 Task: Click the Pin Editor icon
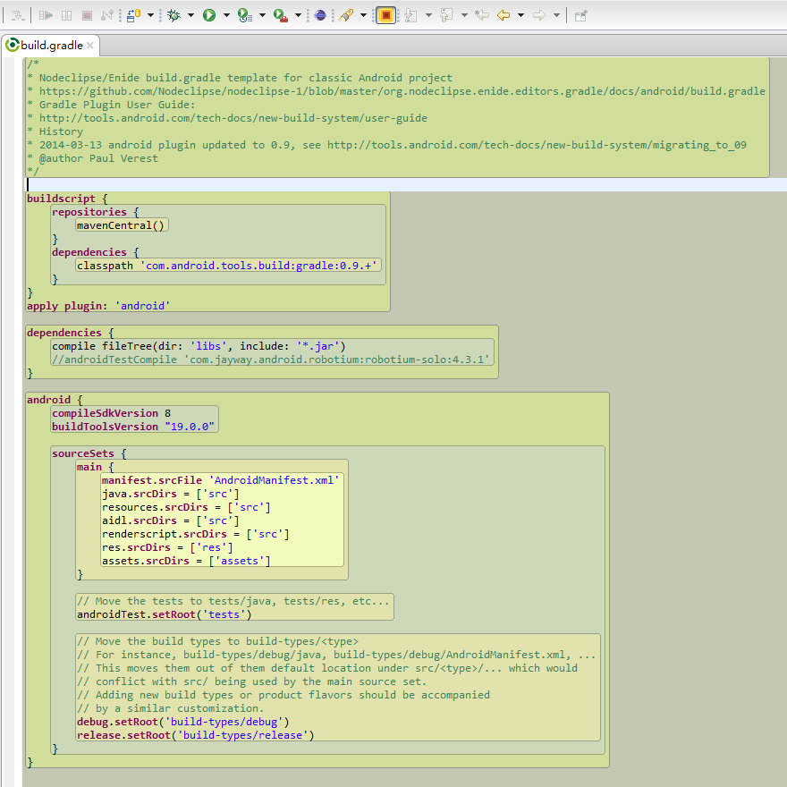pos(580,15)
